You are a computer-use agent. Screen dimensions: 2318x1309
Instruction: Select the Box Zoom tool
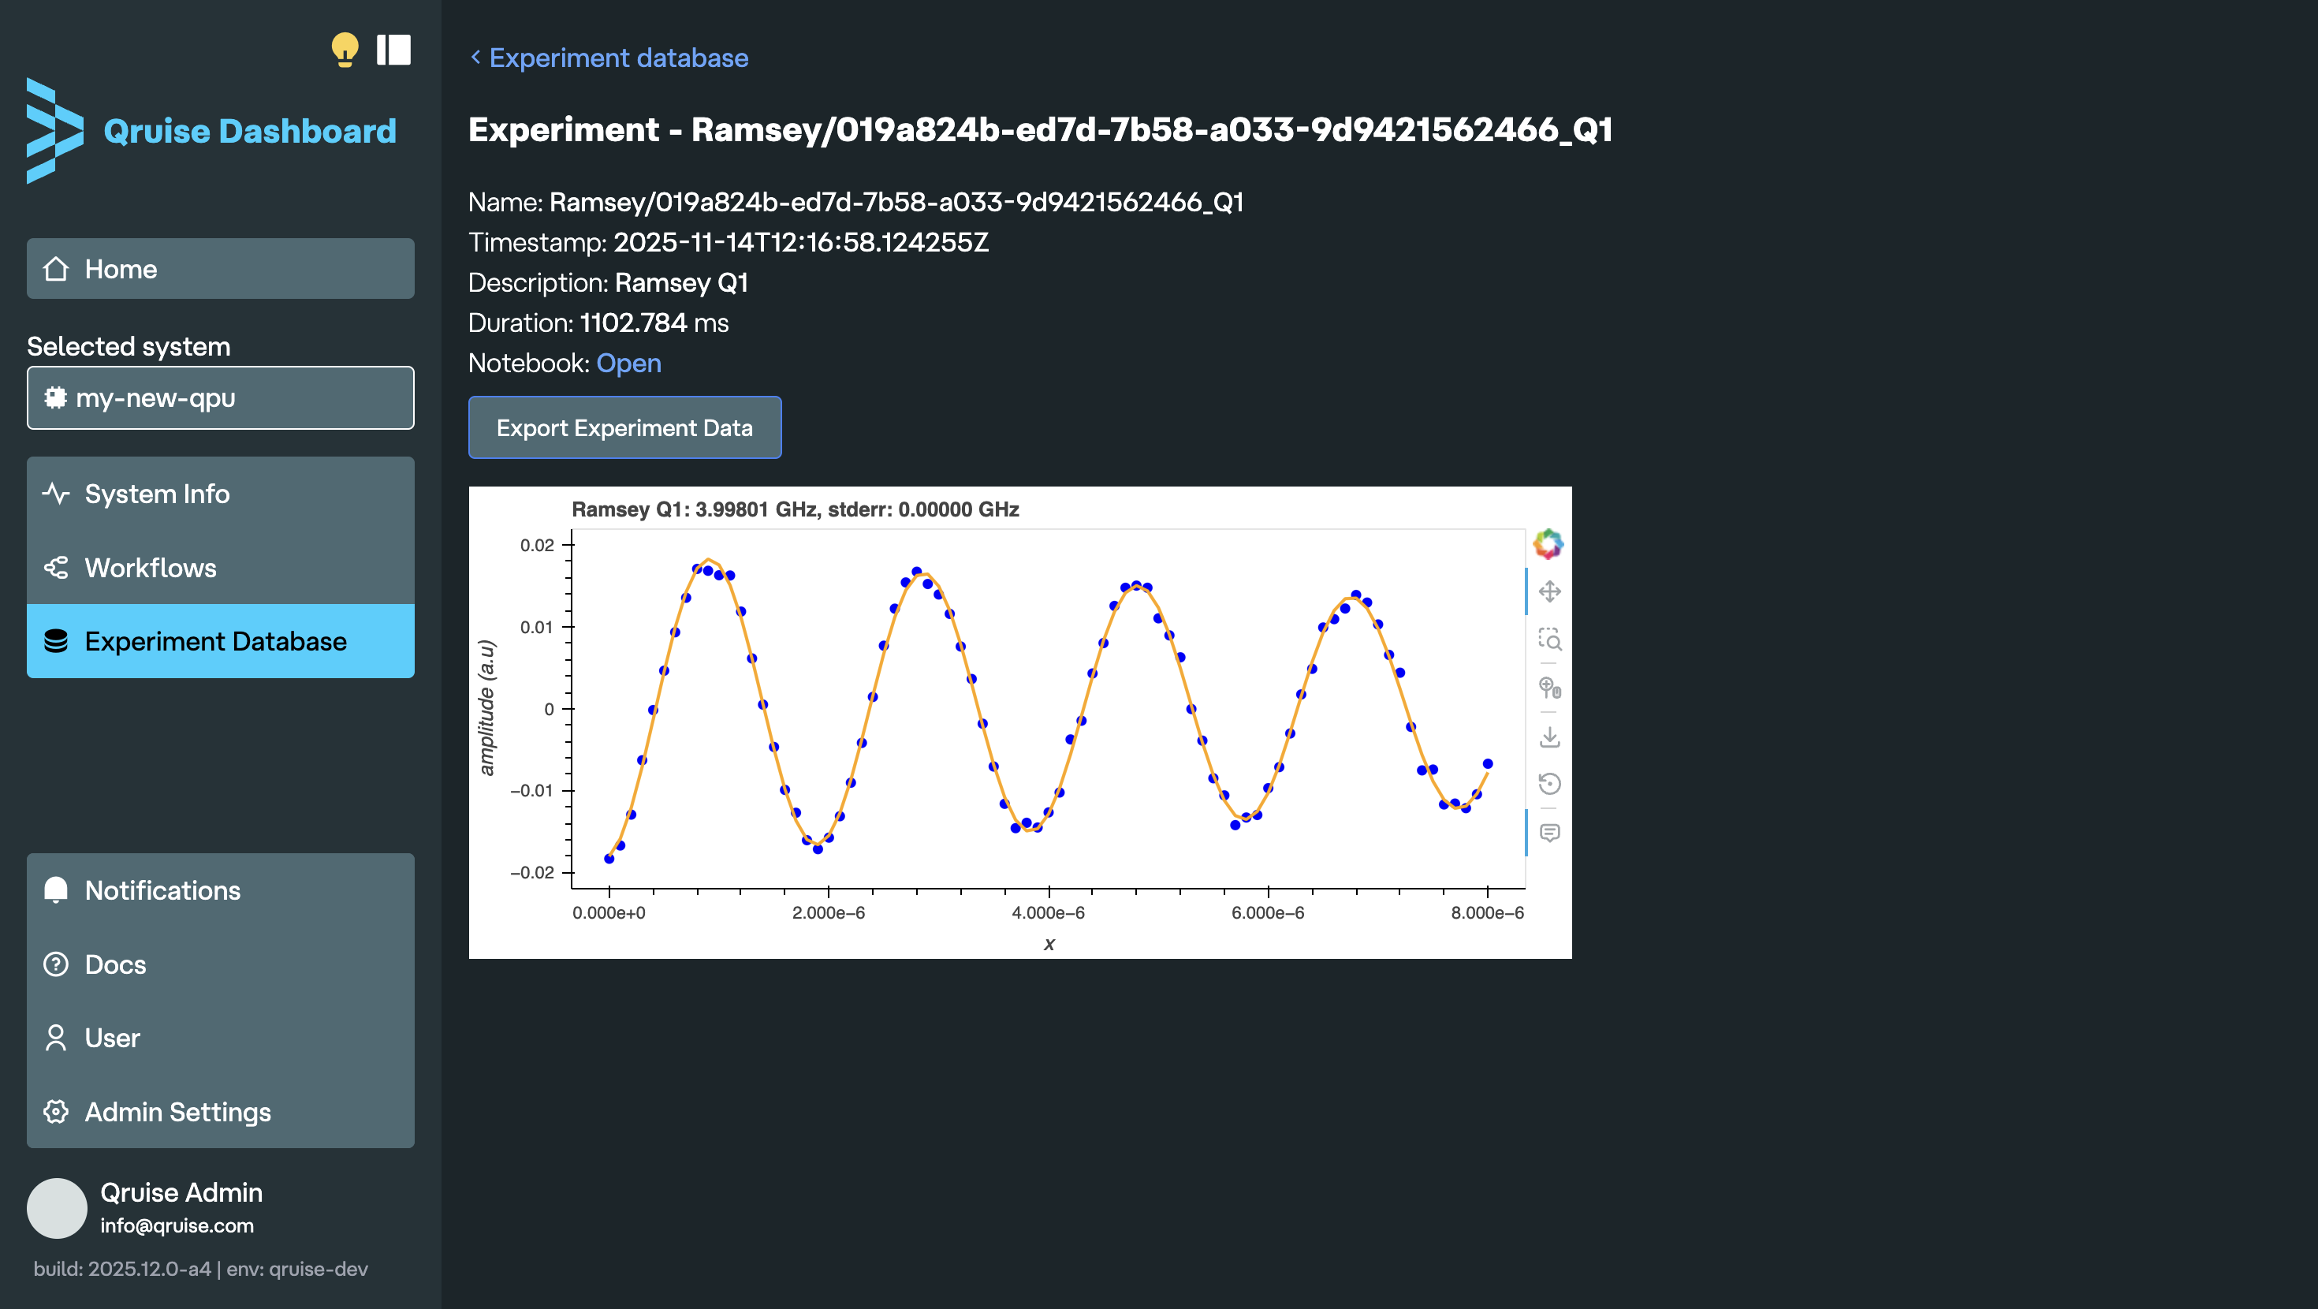point(1548,640)
